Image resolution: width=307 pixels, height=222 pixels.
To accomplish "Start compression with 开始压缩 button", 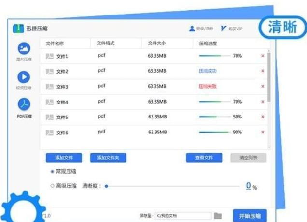I will tap(250, 216).
